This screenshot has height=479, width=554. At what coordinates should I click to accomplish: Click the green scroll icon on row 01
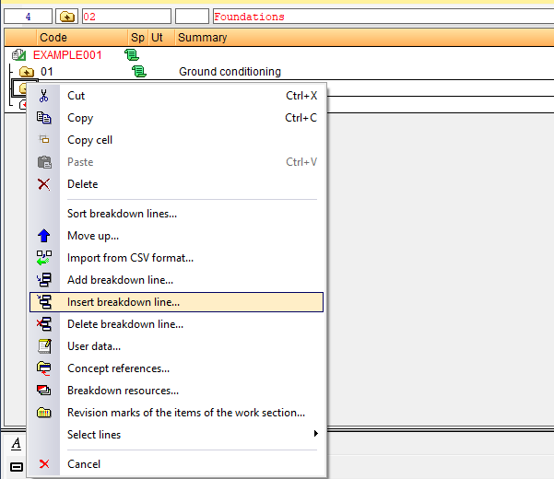139,71
